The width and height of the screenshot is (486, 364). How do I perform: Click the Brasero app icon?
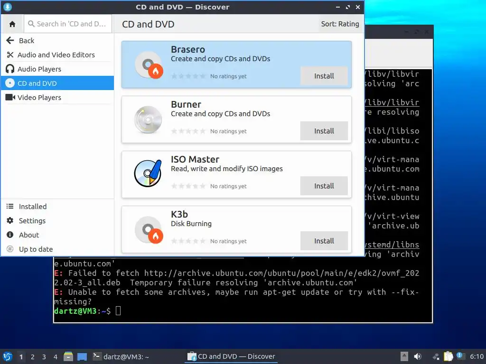pos(149,64)
